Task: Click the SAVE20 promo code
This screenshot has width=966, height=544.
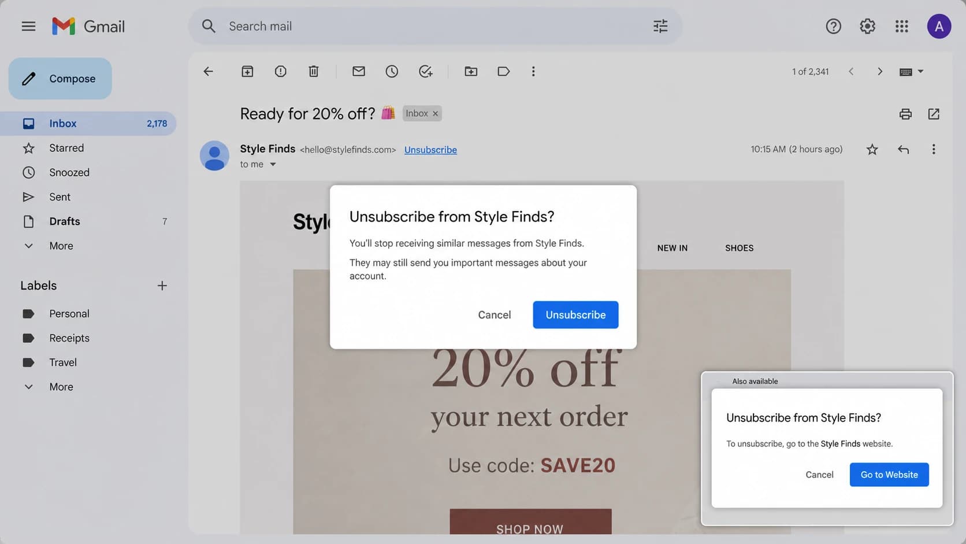Action: click(578, 465)
